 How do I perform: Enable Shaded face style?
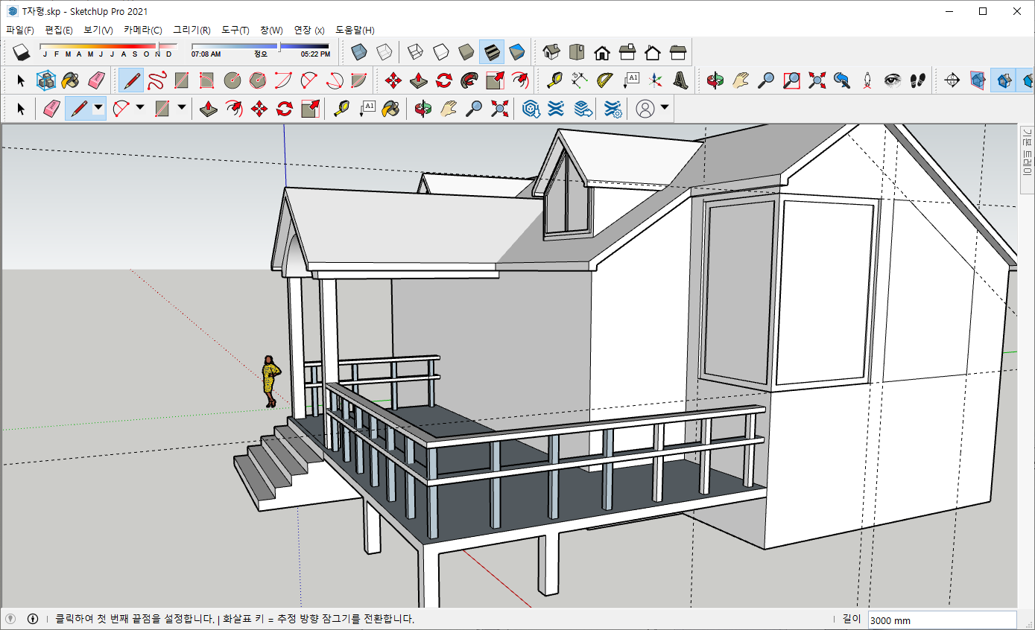pos(466,52)
